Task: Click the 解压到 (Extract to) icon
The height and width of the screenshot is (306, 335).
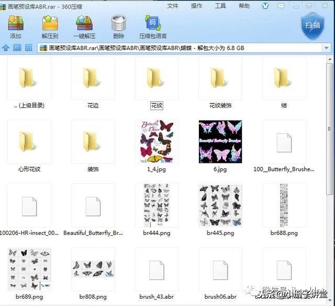Action: [50, 23]
